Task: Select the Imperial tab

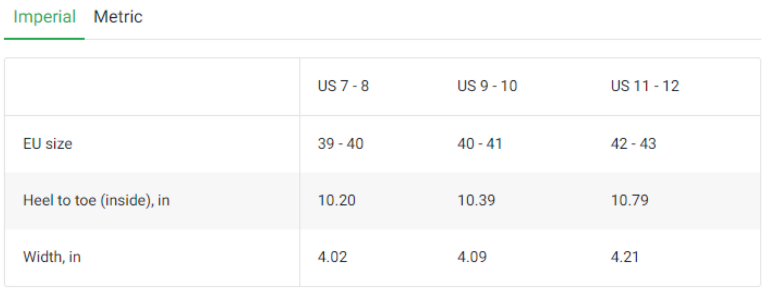Action: (x=44, y=17)
